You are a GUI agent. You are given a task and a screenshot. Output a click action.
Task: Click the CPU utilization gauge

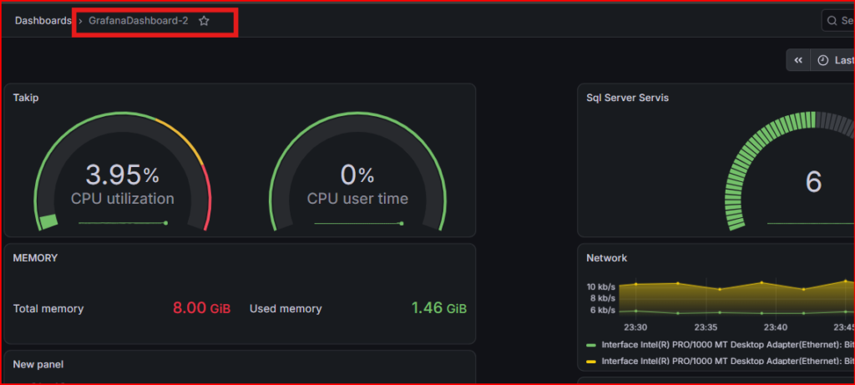123,172
